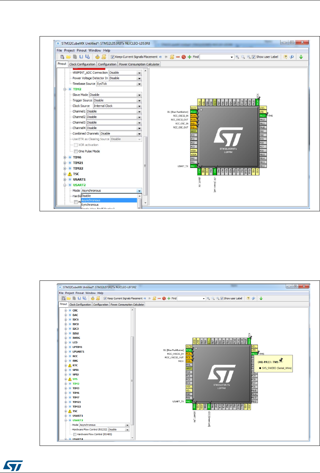Expand TIM6 node in L053R8 window
Image resolution: width=320 pixels, height=473 pixels.
65,157
